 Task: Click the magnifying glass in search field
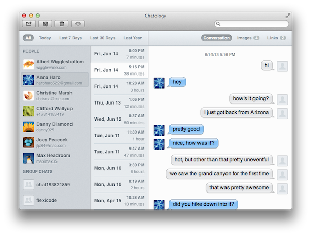click(219, 24)
